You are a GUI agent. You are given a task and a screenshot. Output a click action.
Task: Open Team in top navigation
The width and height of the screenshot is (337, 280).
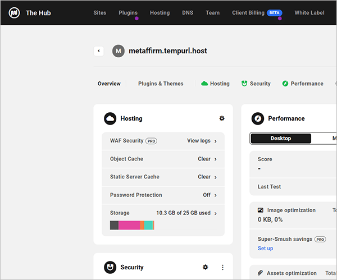(x=212, y=13)
